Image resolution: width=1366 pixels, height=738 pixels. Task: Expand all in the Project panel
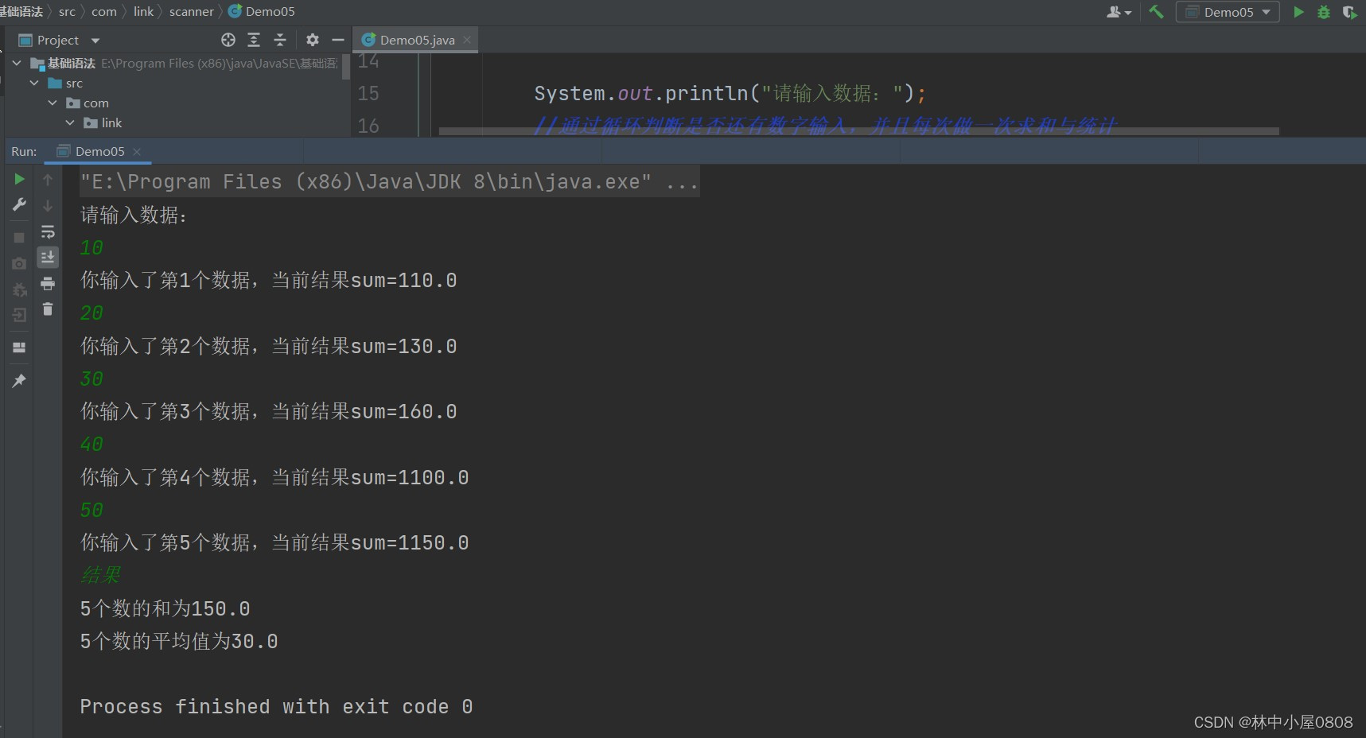coord(254,40)
